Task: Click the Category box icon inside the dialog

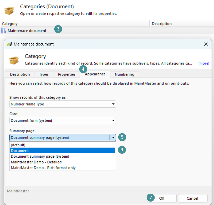Action: click(x=14, y=60)
